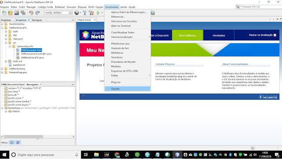282x159 pixels.
Task: Click the Clean and Build icon
Action: click(91, 13)
